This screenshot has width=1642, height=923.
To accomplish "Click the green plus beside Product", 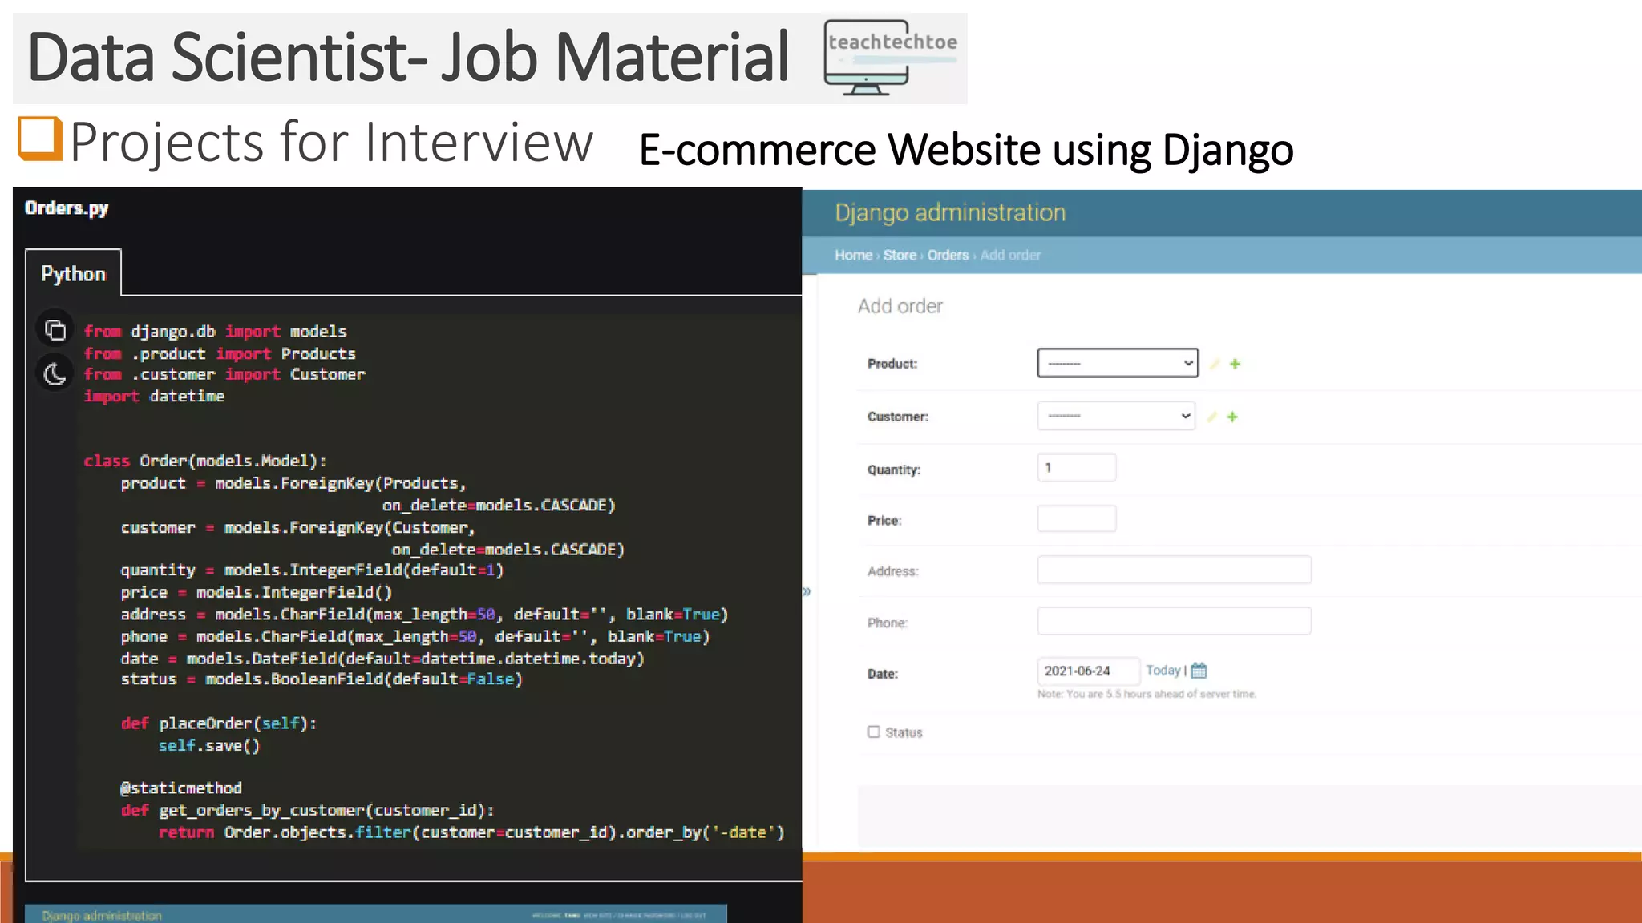I will point(1235,364).
